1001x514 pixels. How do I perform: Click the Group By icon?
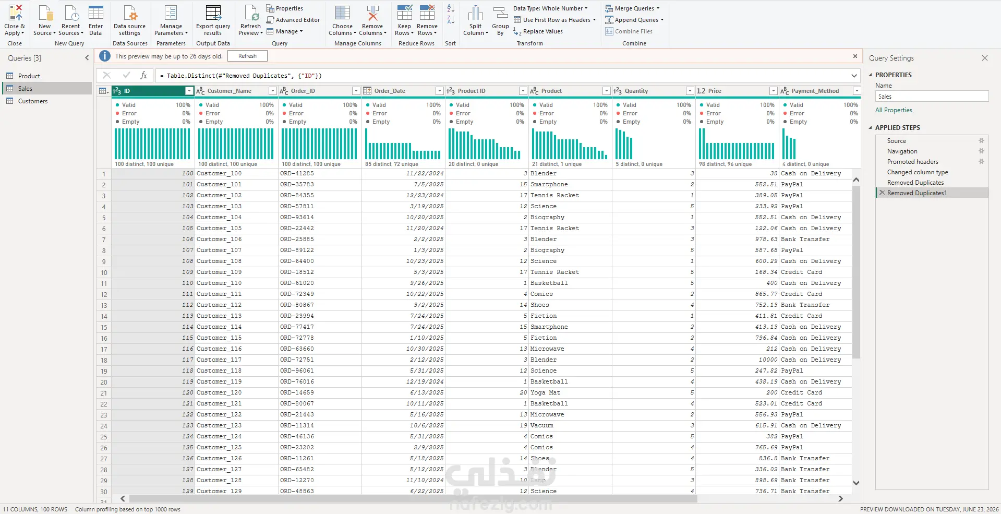pos(500,13)
